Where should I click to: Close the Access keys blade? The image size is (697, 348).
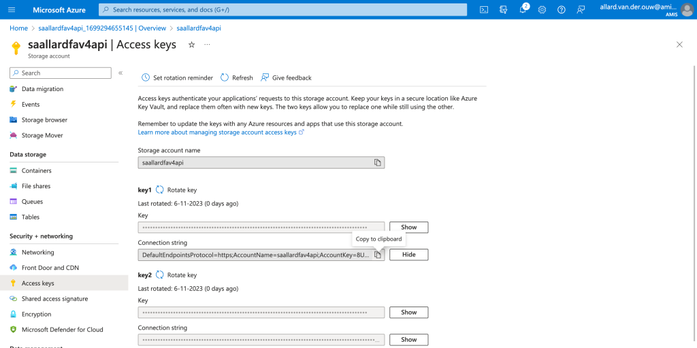tap(679, 44)
